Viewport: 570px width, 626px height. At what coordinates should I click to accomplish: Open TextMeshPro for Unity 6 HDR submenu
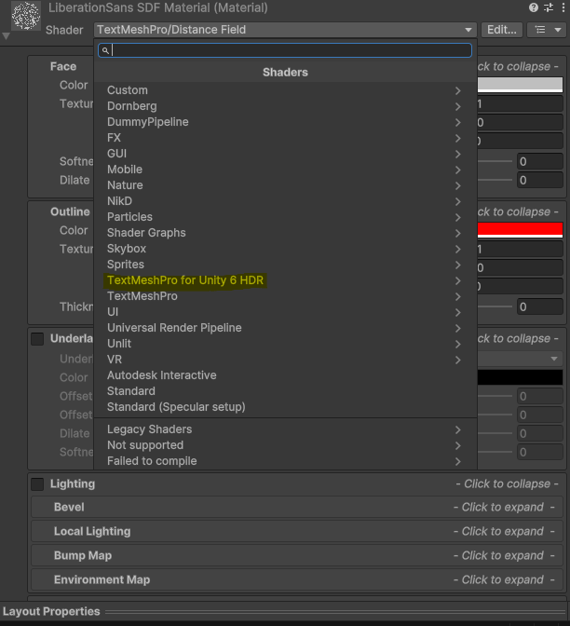(285, 280)
